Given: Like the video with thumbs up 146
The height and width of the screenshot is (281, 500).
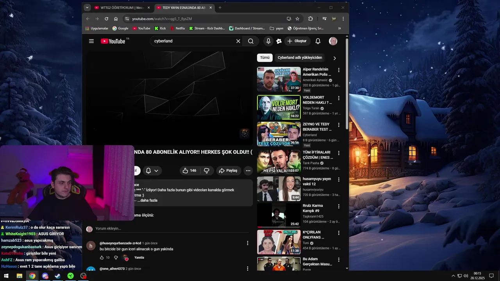Looking at the screenshot, I should pos(190,171).
